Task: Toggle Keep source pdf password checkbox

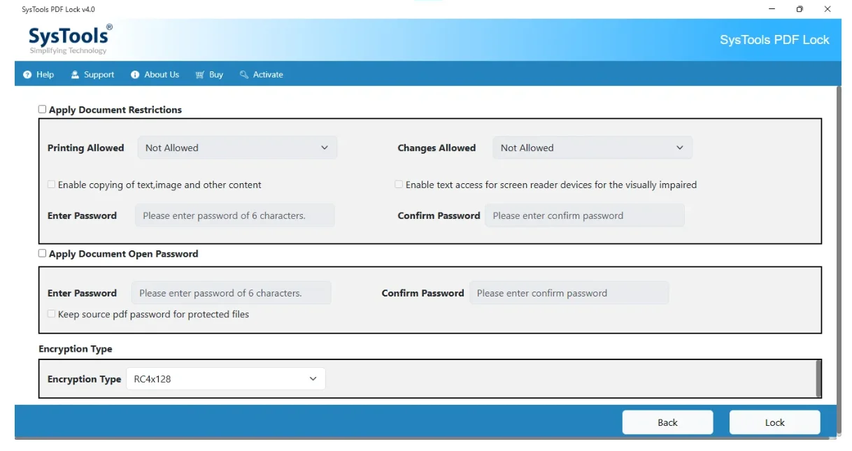Action: 52,314
